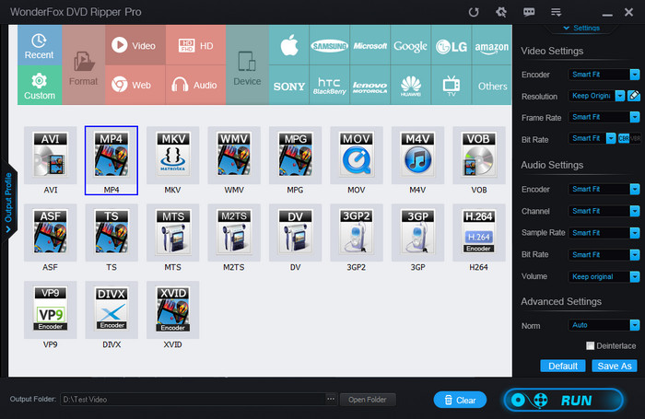645x419 pixels.
Task: Pick the H264 encoder profile
Action: [x=479, y=233]
